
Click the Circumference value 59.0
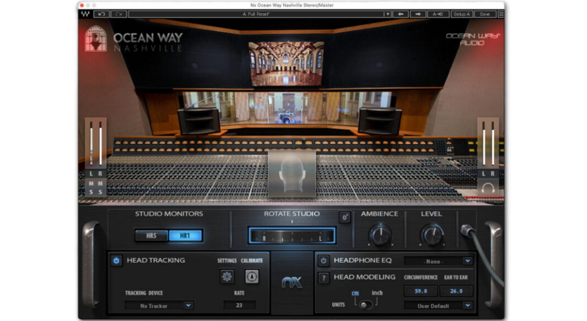421,291
